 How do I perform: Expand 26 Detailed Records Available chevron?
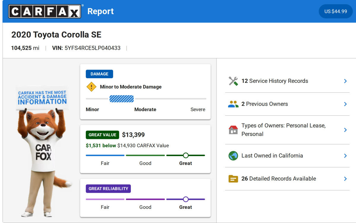(345, 179)
